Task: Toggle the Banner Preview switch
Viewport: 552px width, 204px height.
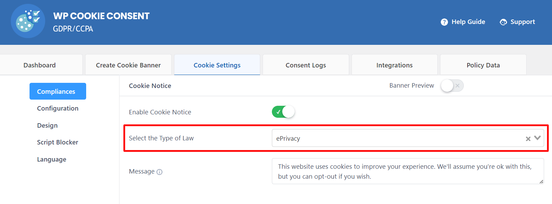Action: [452, 86]
